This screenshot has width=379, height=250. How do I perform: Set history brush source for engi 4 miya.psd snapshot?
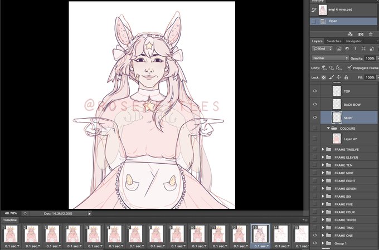[x=314, y=10]
